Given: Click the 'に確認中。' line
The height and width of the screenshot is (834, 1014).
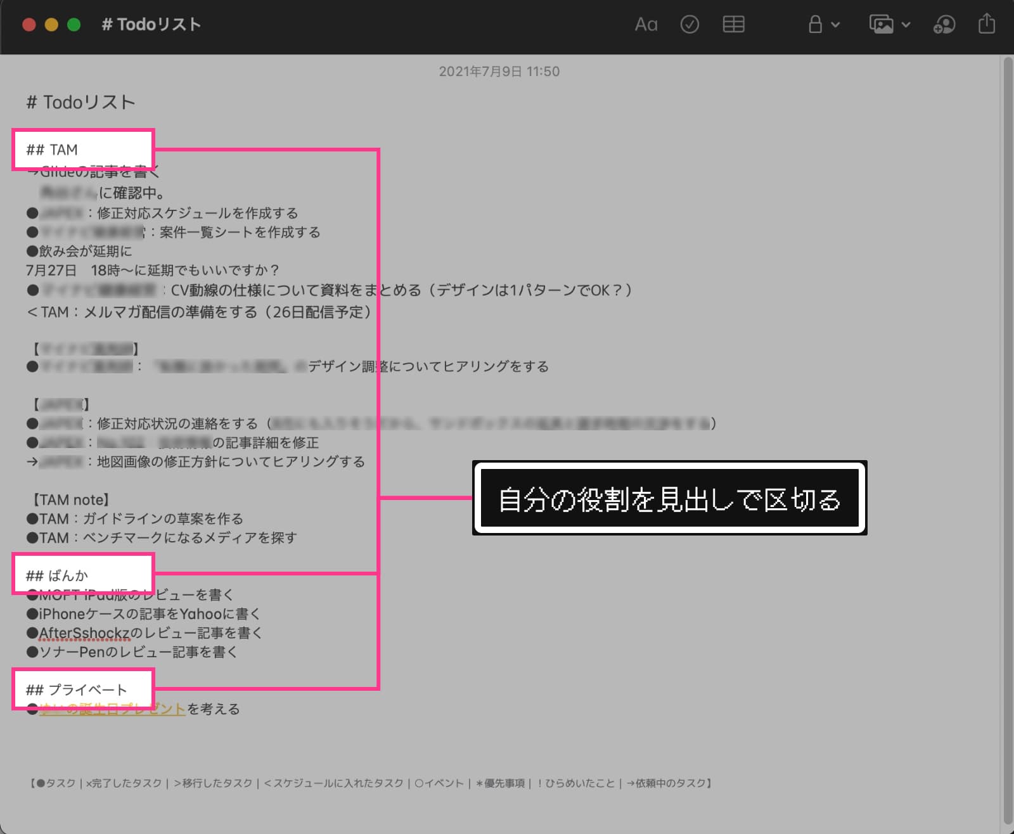Looking at the screenshot, I should tap(132, 193).
